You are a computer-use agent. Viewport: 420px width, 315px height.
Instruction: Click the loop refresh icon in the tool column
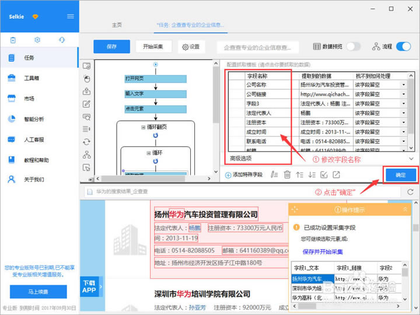[x=87, y=142]
